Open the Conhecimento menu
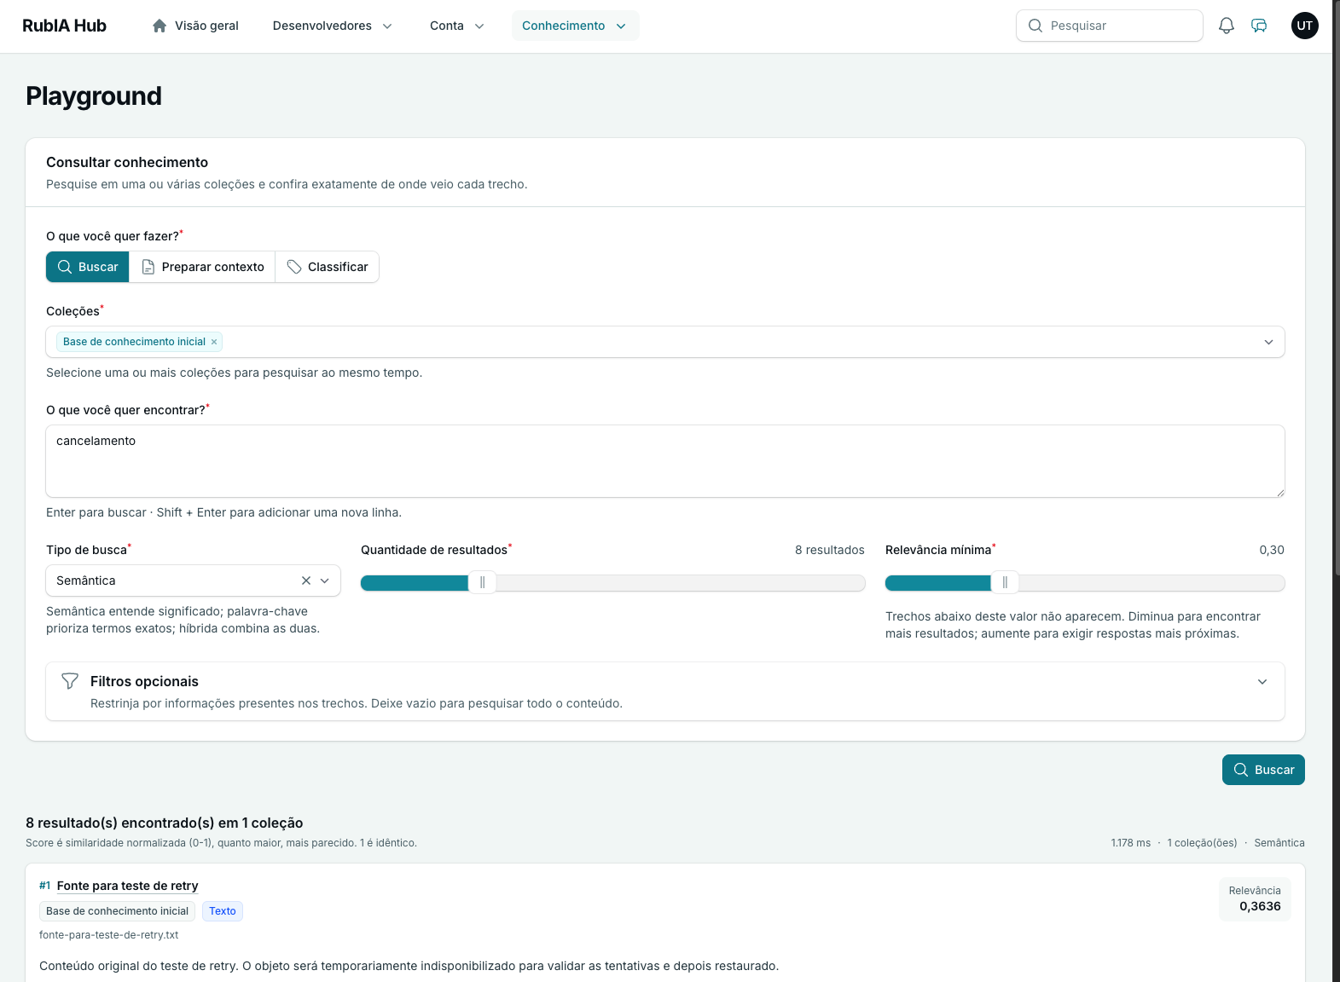This screenshot has width=1340, height=982. (575, 26)
